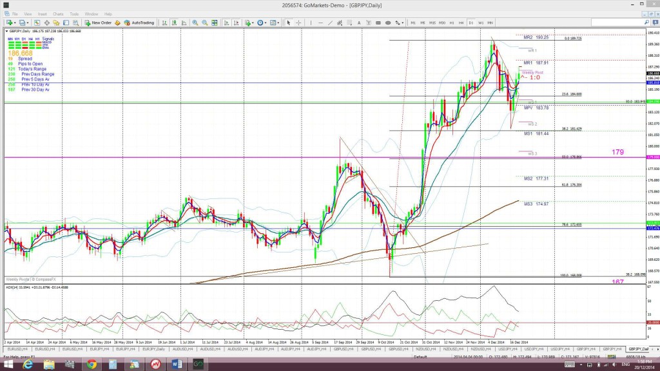This screenshot has height=371, width=660.
Task: Select the arrows objects tool
Action: pyautogui.click(x=397, y=23)
